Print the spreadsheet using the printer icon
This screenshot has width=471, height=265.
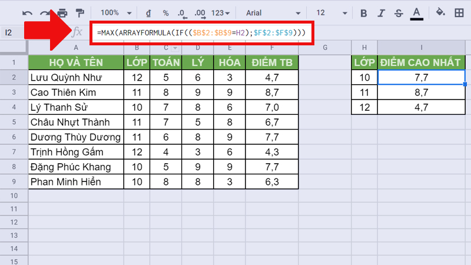point(62,13)
